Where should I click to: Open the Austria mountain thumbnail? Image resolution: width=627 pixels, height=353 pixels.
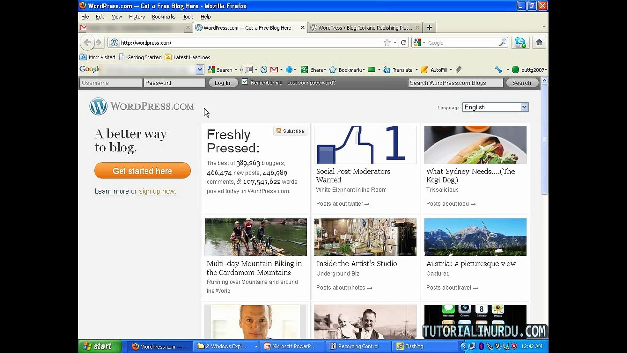pyautogui.click(x=475, y=237)
